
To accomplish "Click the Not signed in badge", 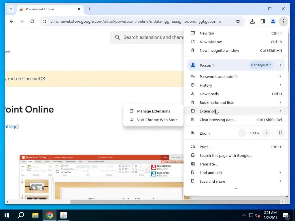I will tap(261, 65).
